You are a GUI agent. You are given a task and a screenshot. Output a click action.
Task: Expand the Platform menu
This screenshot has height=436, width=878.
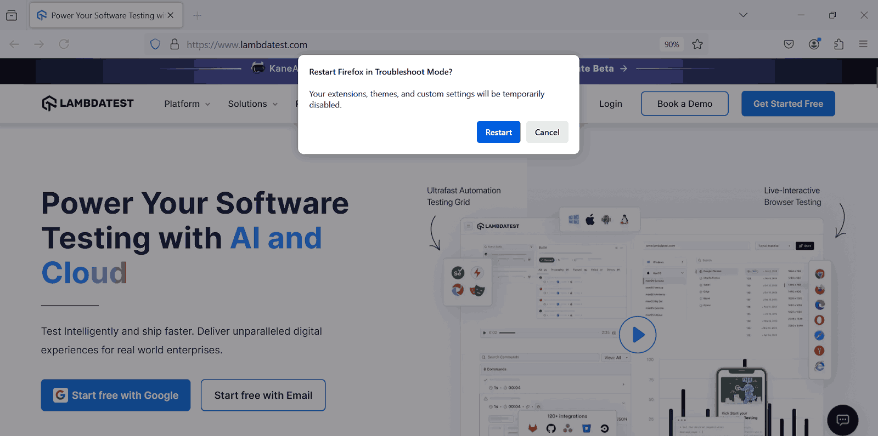[187, 104]
